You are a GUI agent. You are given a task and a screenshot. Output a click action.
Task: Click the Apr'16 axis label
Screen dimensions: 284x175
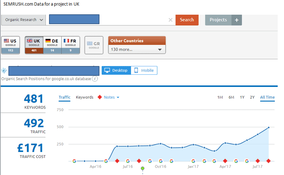coord(96,167)
